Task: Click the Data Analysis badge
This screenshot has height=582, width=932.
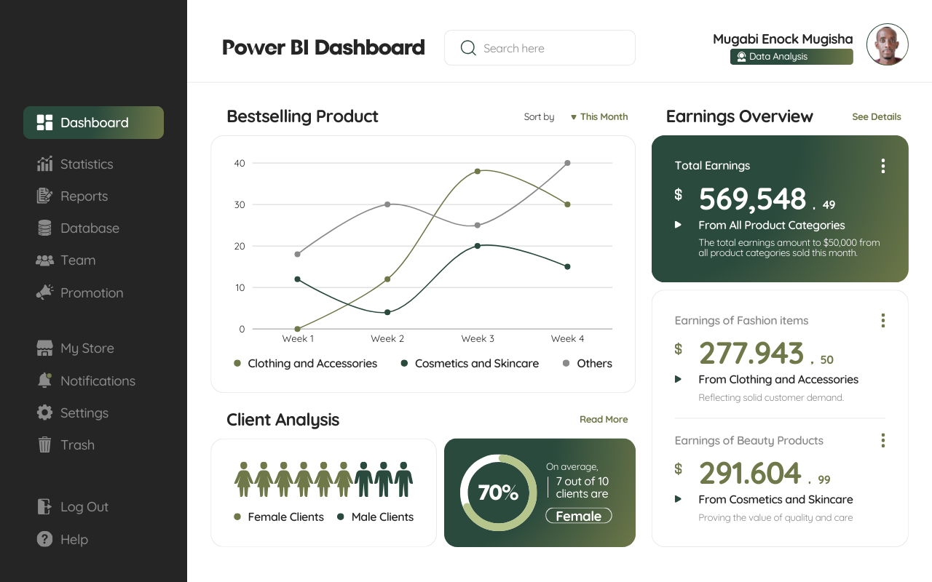Action: point(791,57)
